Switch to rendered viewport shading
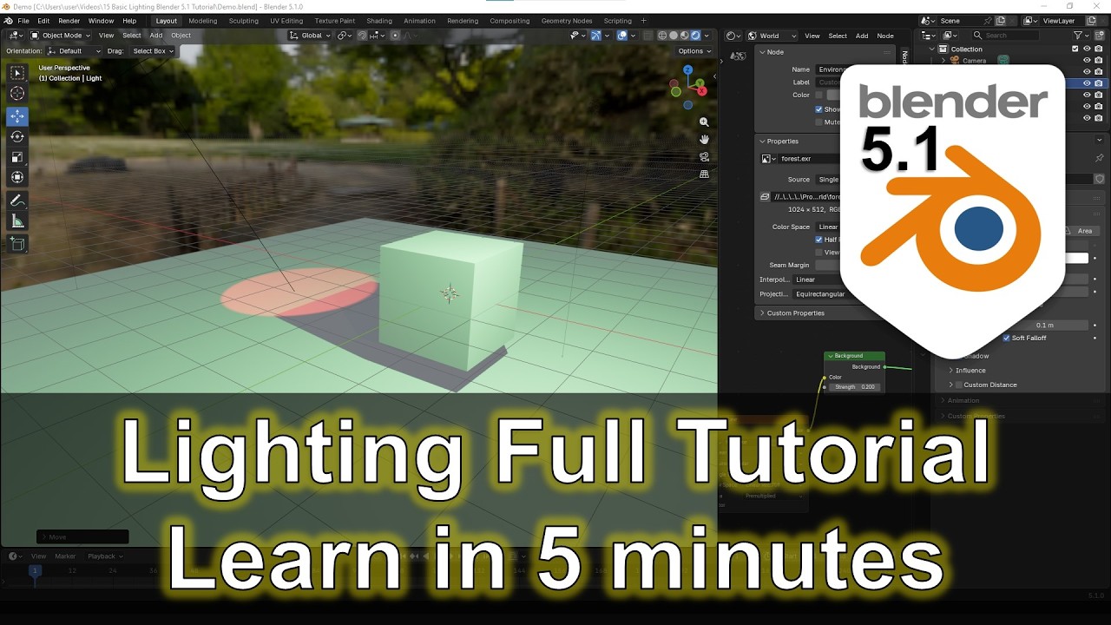Screen dimensions: 1111x625 (x=695, y=36)
